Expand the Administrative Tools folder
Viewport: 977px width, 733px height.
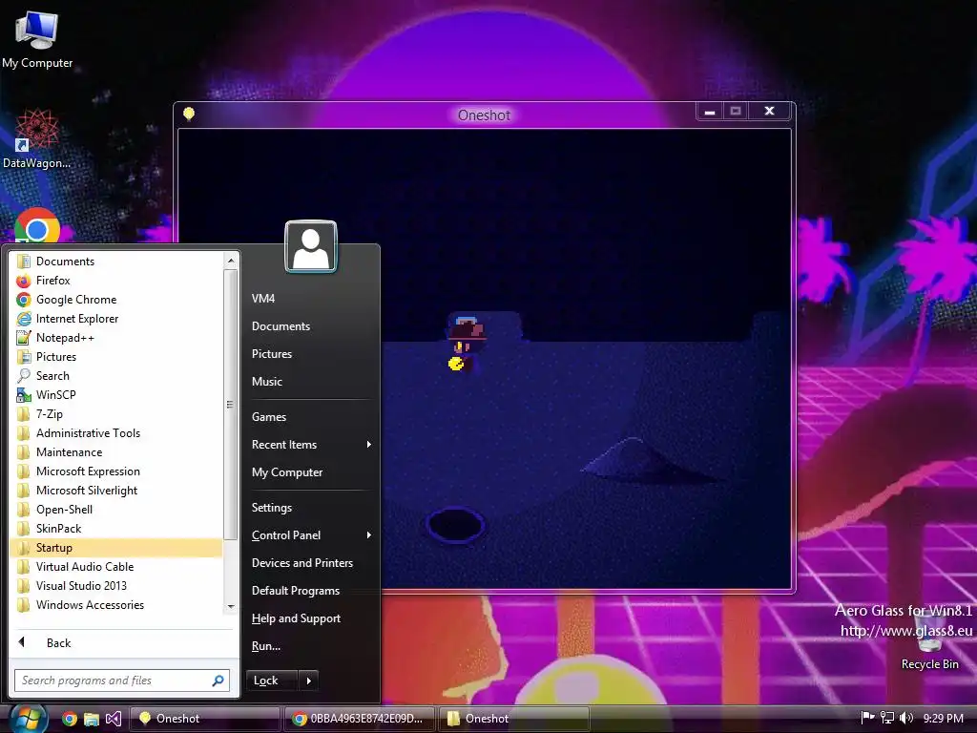[78, 433]
